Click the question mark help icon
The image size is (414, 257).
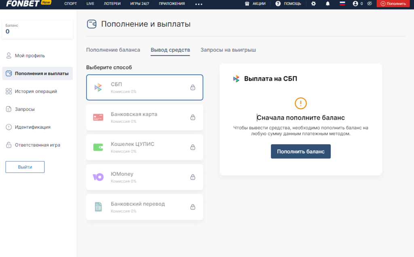(278, 4)
